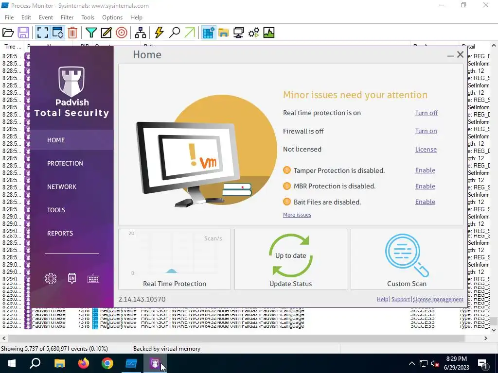Close the Padvish Home window
The image size is (498, 373).
pos(460,54)
